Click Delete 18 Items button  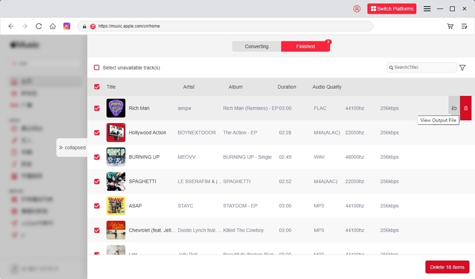pos(447,267)
